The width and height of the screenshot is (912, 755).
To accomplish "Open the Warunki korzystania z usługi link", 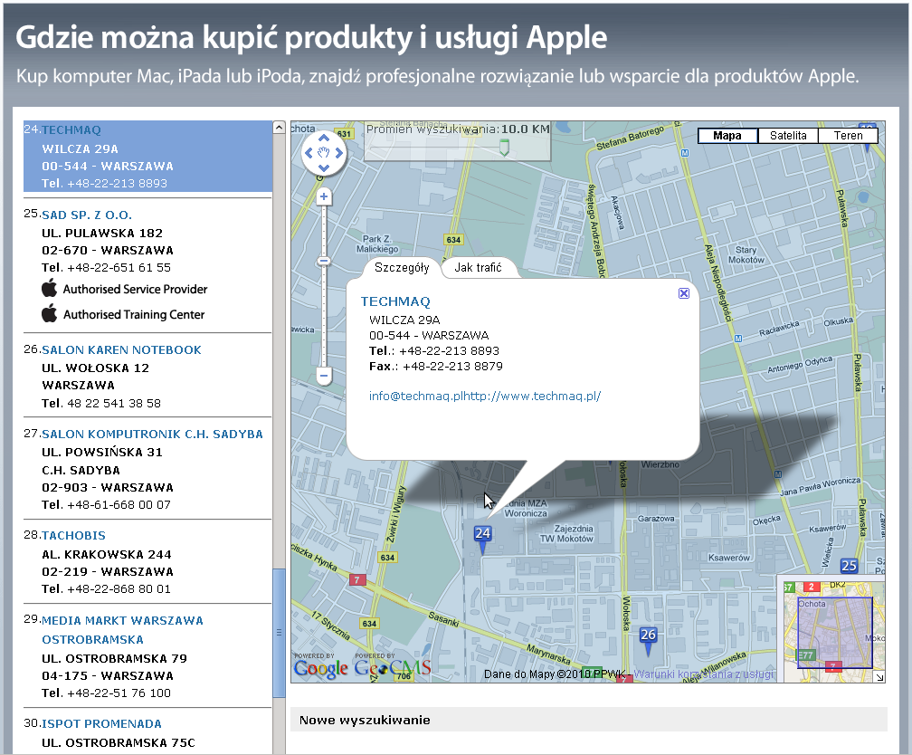I will 703,674.
